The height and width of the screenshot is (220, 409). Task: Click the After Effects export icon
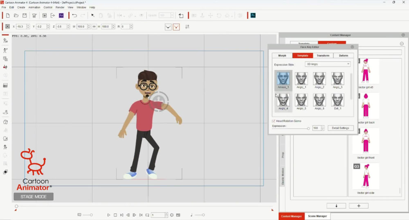(61, 16)
